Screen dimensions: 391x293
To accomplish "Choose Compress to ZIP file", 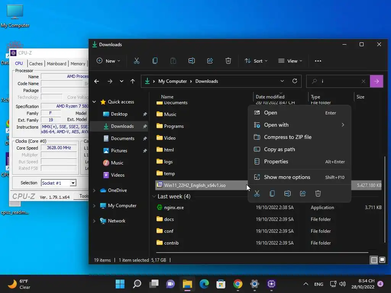I will coord(299,137).
